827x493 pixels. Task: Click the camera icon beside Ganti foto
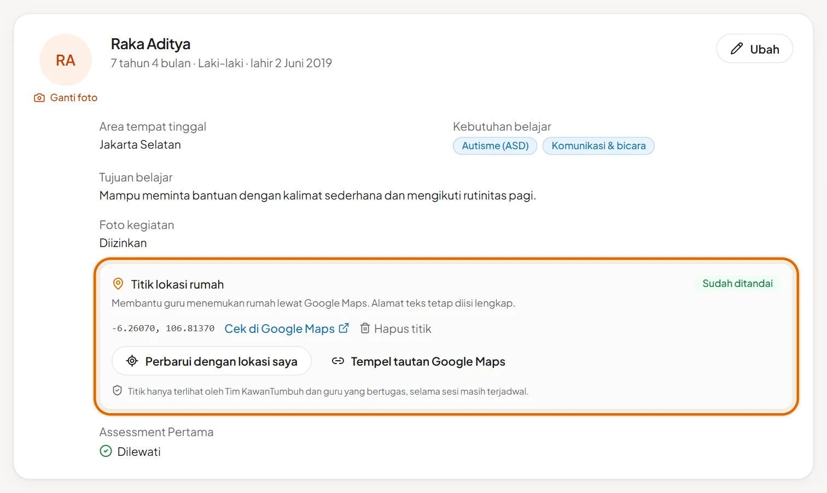(39, 98)
